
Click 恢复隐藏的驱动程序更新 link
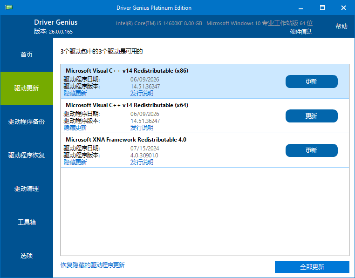click(x=92, y=265)
